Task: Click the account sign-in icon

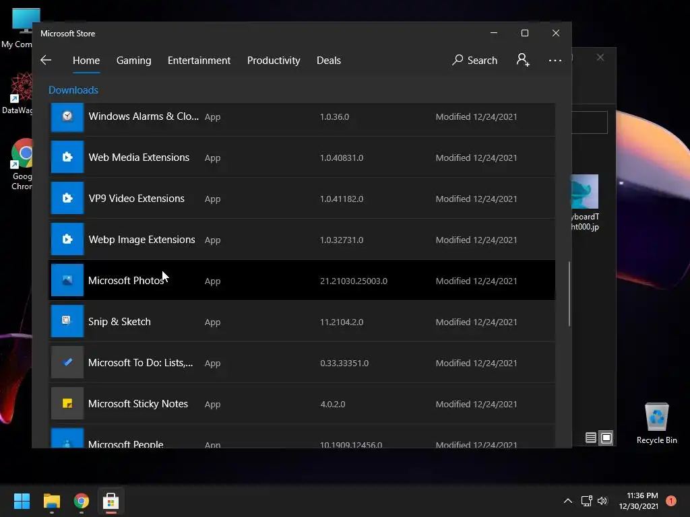Action: click(523, 60)
